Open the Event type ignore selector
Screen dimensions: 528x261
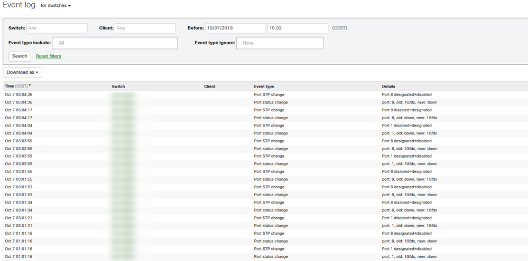(x=280, y=43)
